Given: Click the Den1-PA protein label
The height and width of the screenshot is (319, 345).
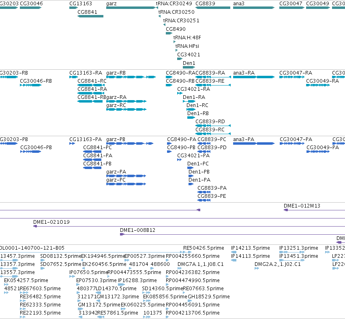Looking at the screenshot, I should point(199,180).
